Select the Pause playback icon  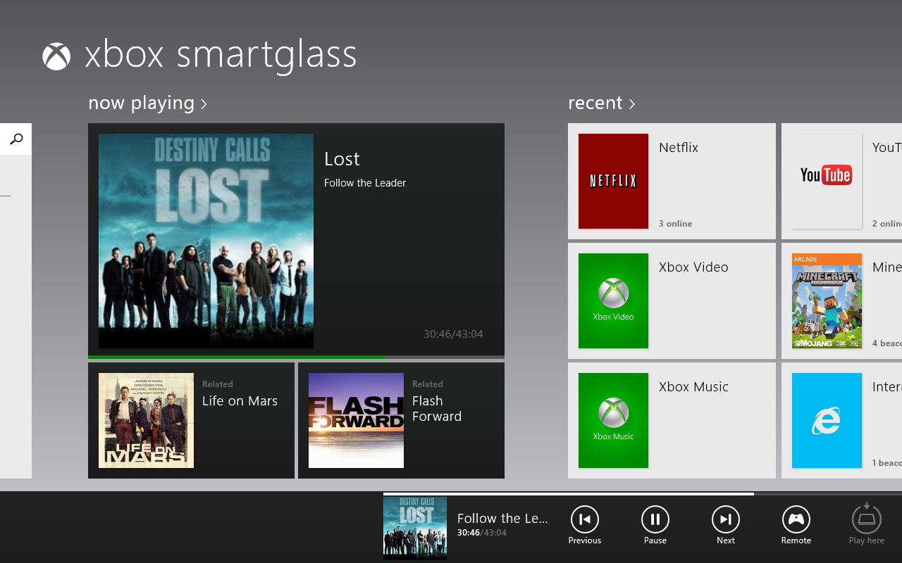(655, 521)
